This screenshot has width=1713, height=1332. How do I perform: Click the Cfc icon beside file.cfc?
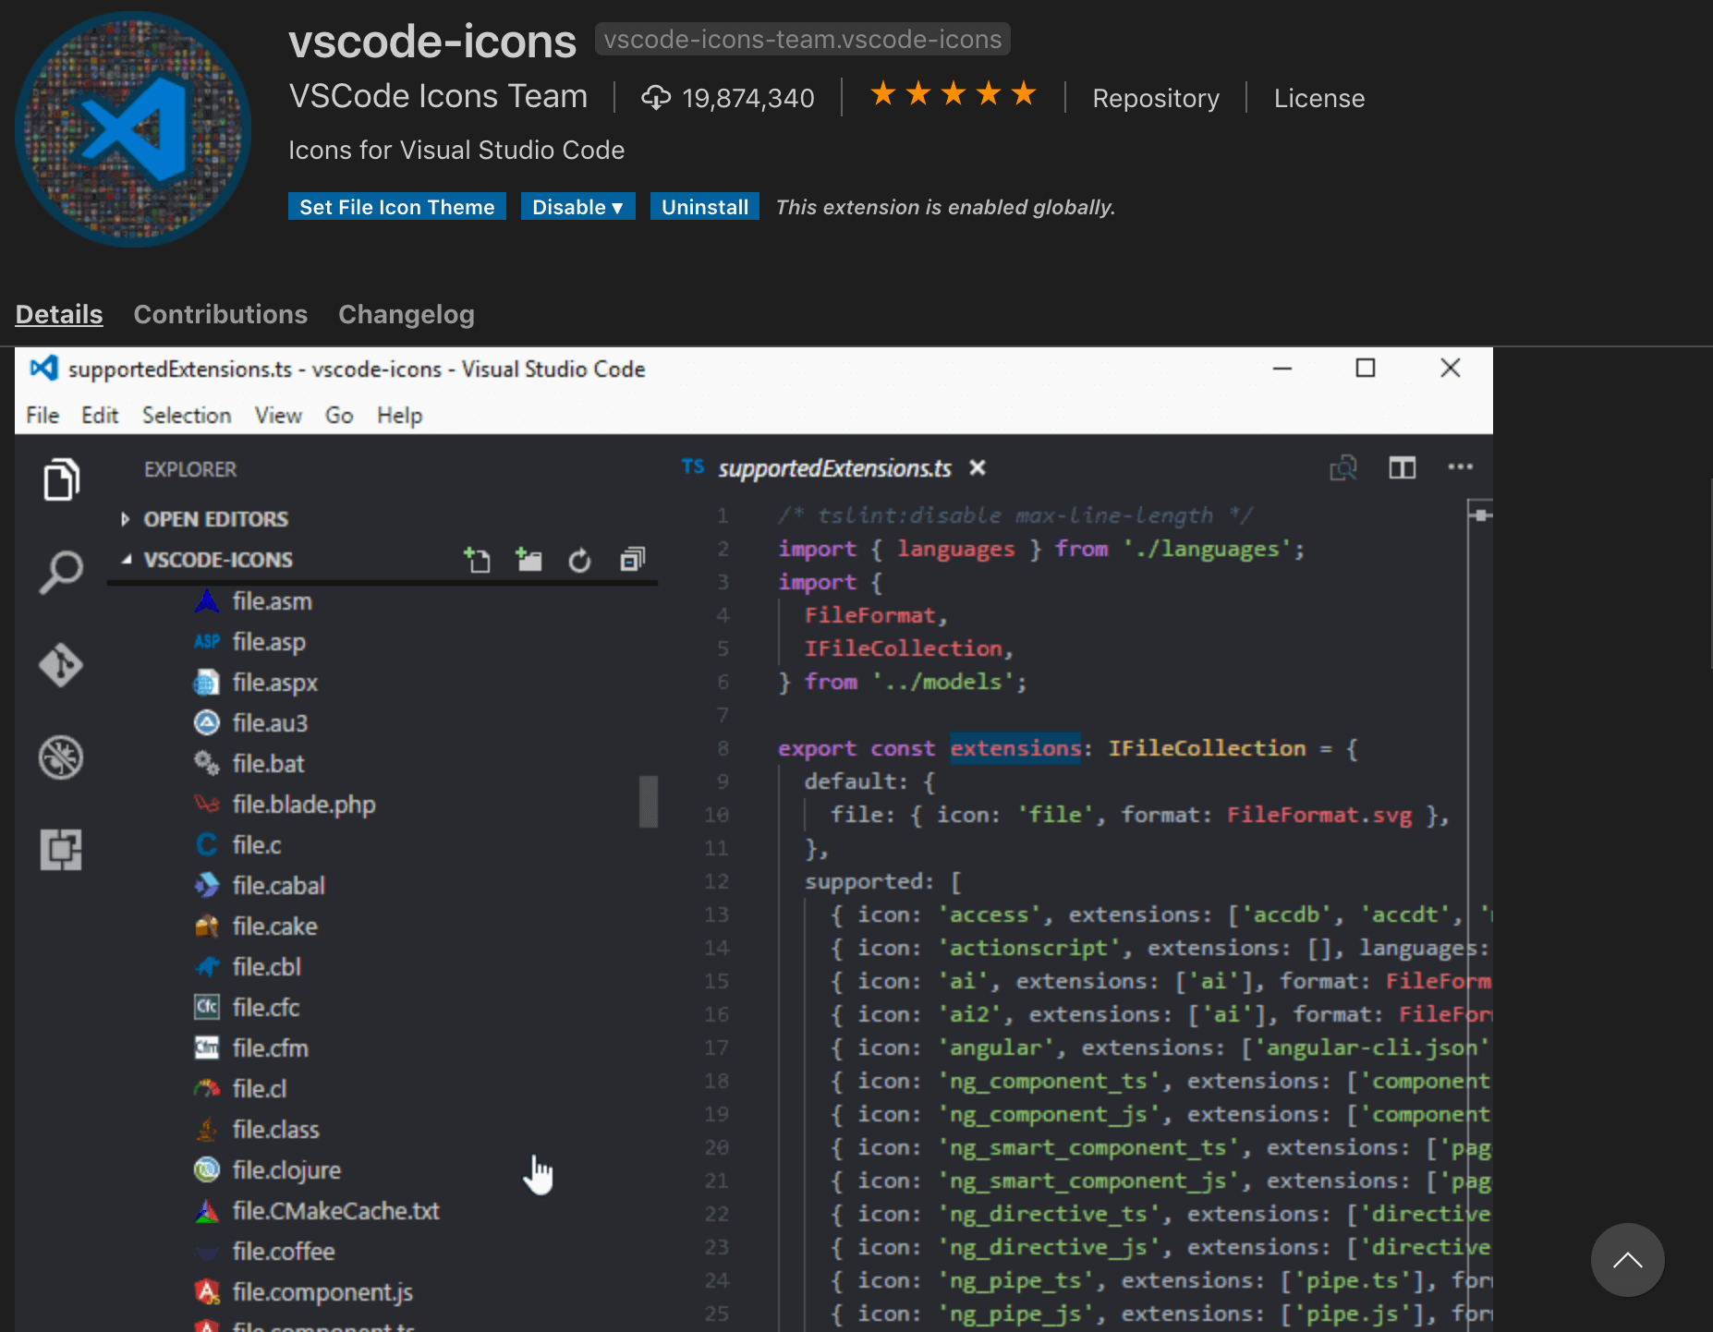pyautogui.click(x=207, y=1007)
